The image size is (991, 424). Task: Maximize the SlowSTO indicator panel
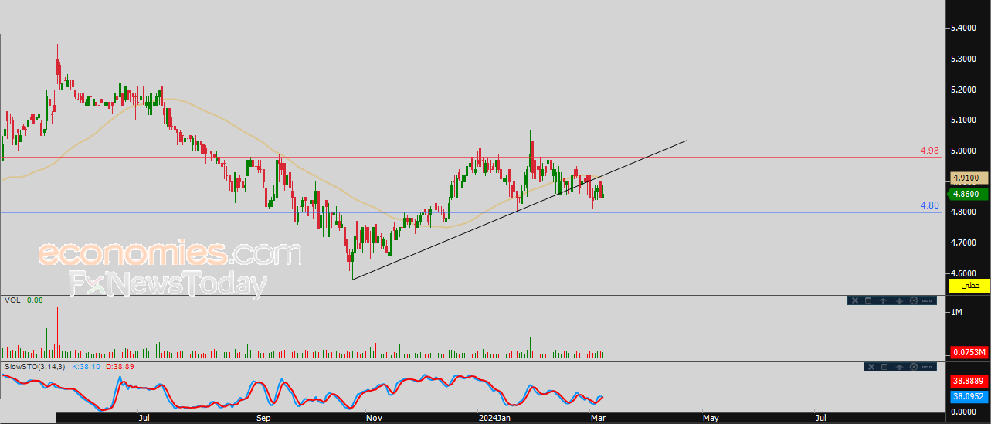tap(884, 367)
